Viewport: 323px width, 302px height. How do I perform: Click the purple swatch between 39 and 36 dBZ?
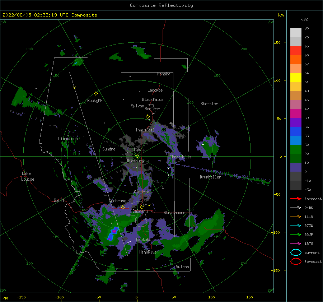pyautogui.click(x=296, y=122)
